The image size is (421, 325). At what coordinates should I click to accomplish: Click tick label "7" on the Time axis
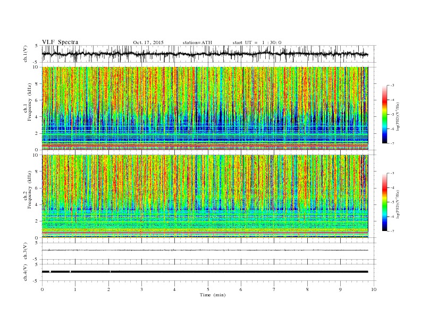[x=274, y=289]
